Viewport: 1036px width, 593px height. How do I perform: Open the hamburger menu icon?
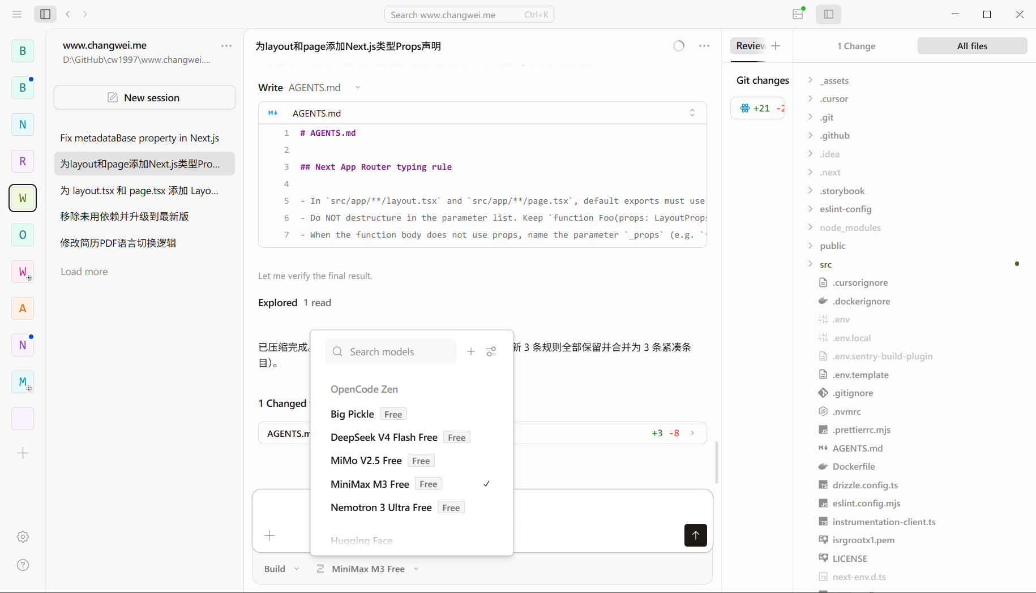coord(17,14)
